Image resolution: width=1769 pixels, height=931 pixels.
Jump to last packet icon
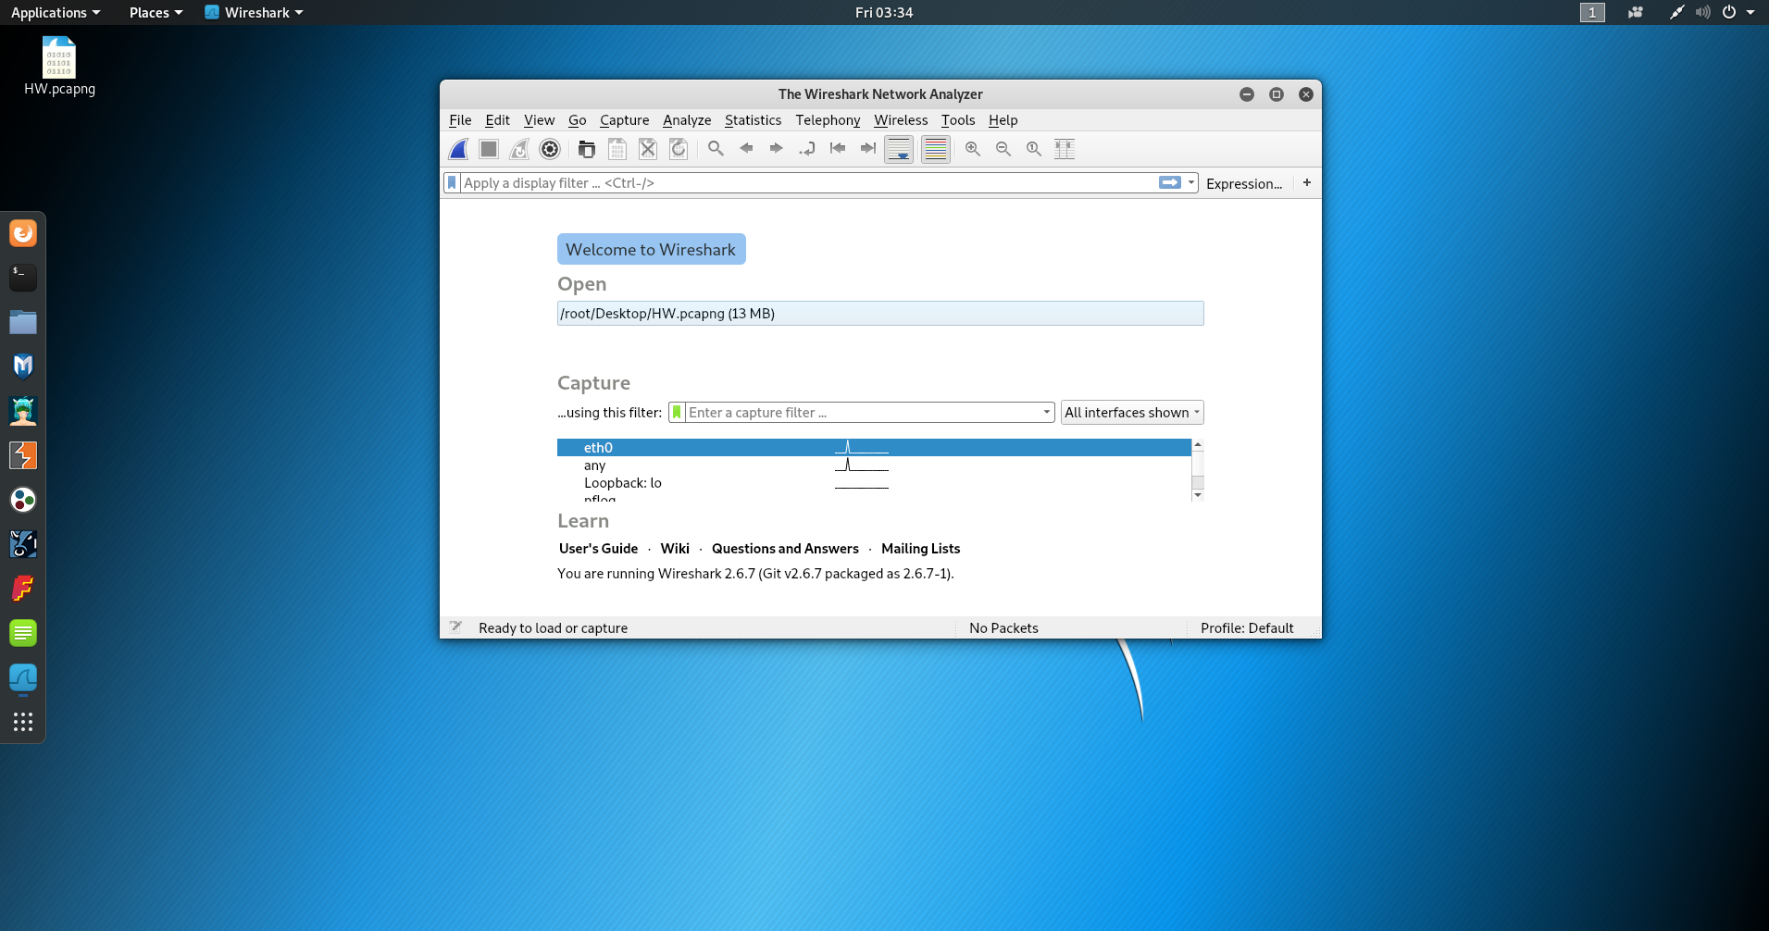point(868,148)
